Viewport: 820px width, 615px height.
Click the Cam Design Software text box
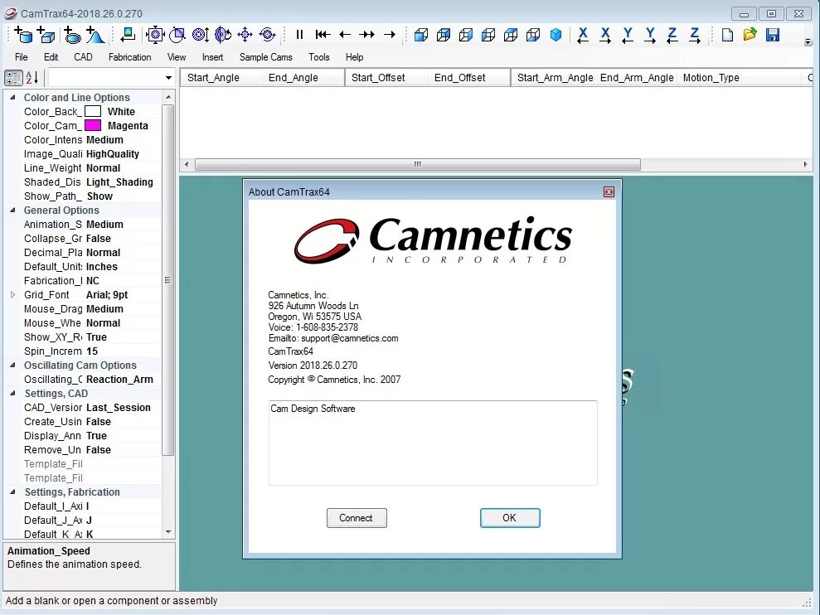pyautogui.click(x=433, y=443)
